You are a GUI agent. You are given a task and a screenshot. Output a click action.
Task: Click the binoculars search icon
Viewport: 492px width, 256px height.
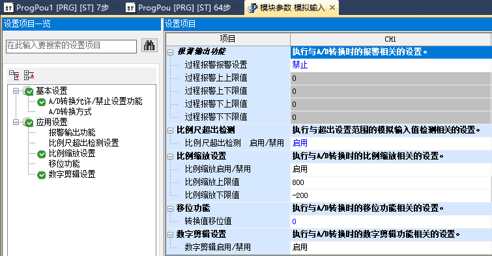149,46
